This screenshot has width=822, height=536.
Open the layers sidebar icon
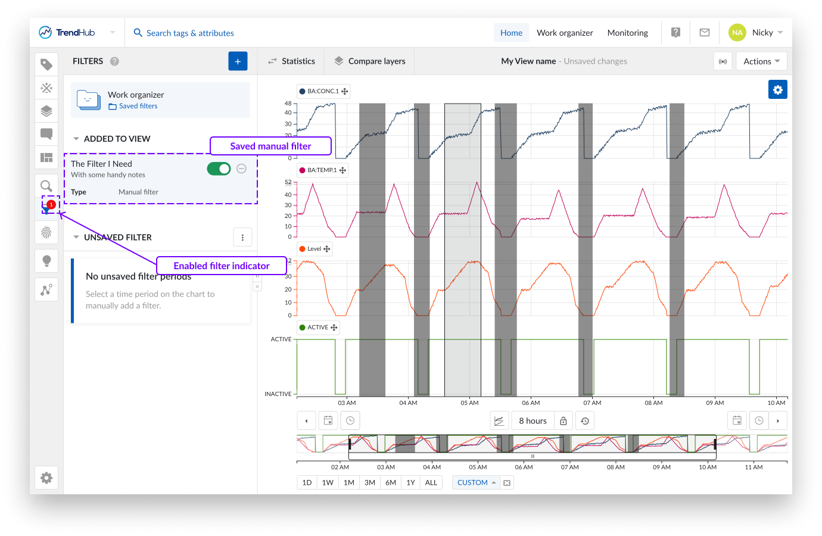point(46,111)
